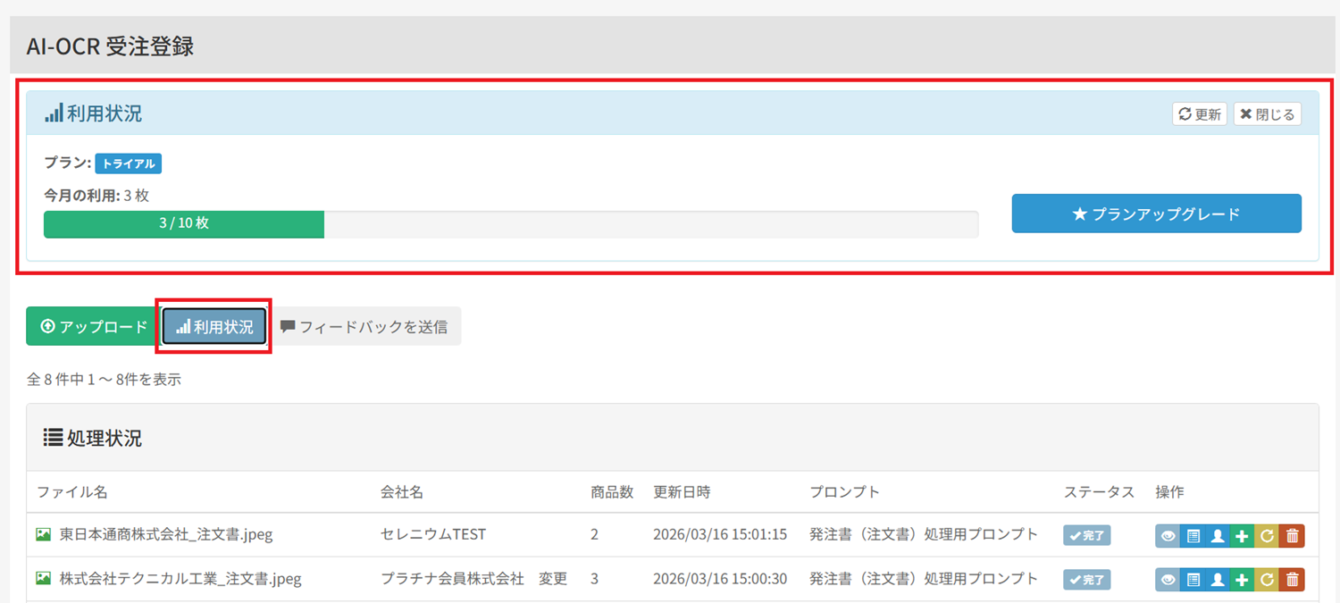The height and width of the screenshot is (603, 1340).
Task: Click the 東日本通商株式会社_注文書.jpeg file name
Action: coord(165,535)
